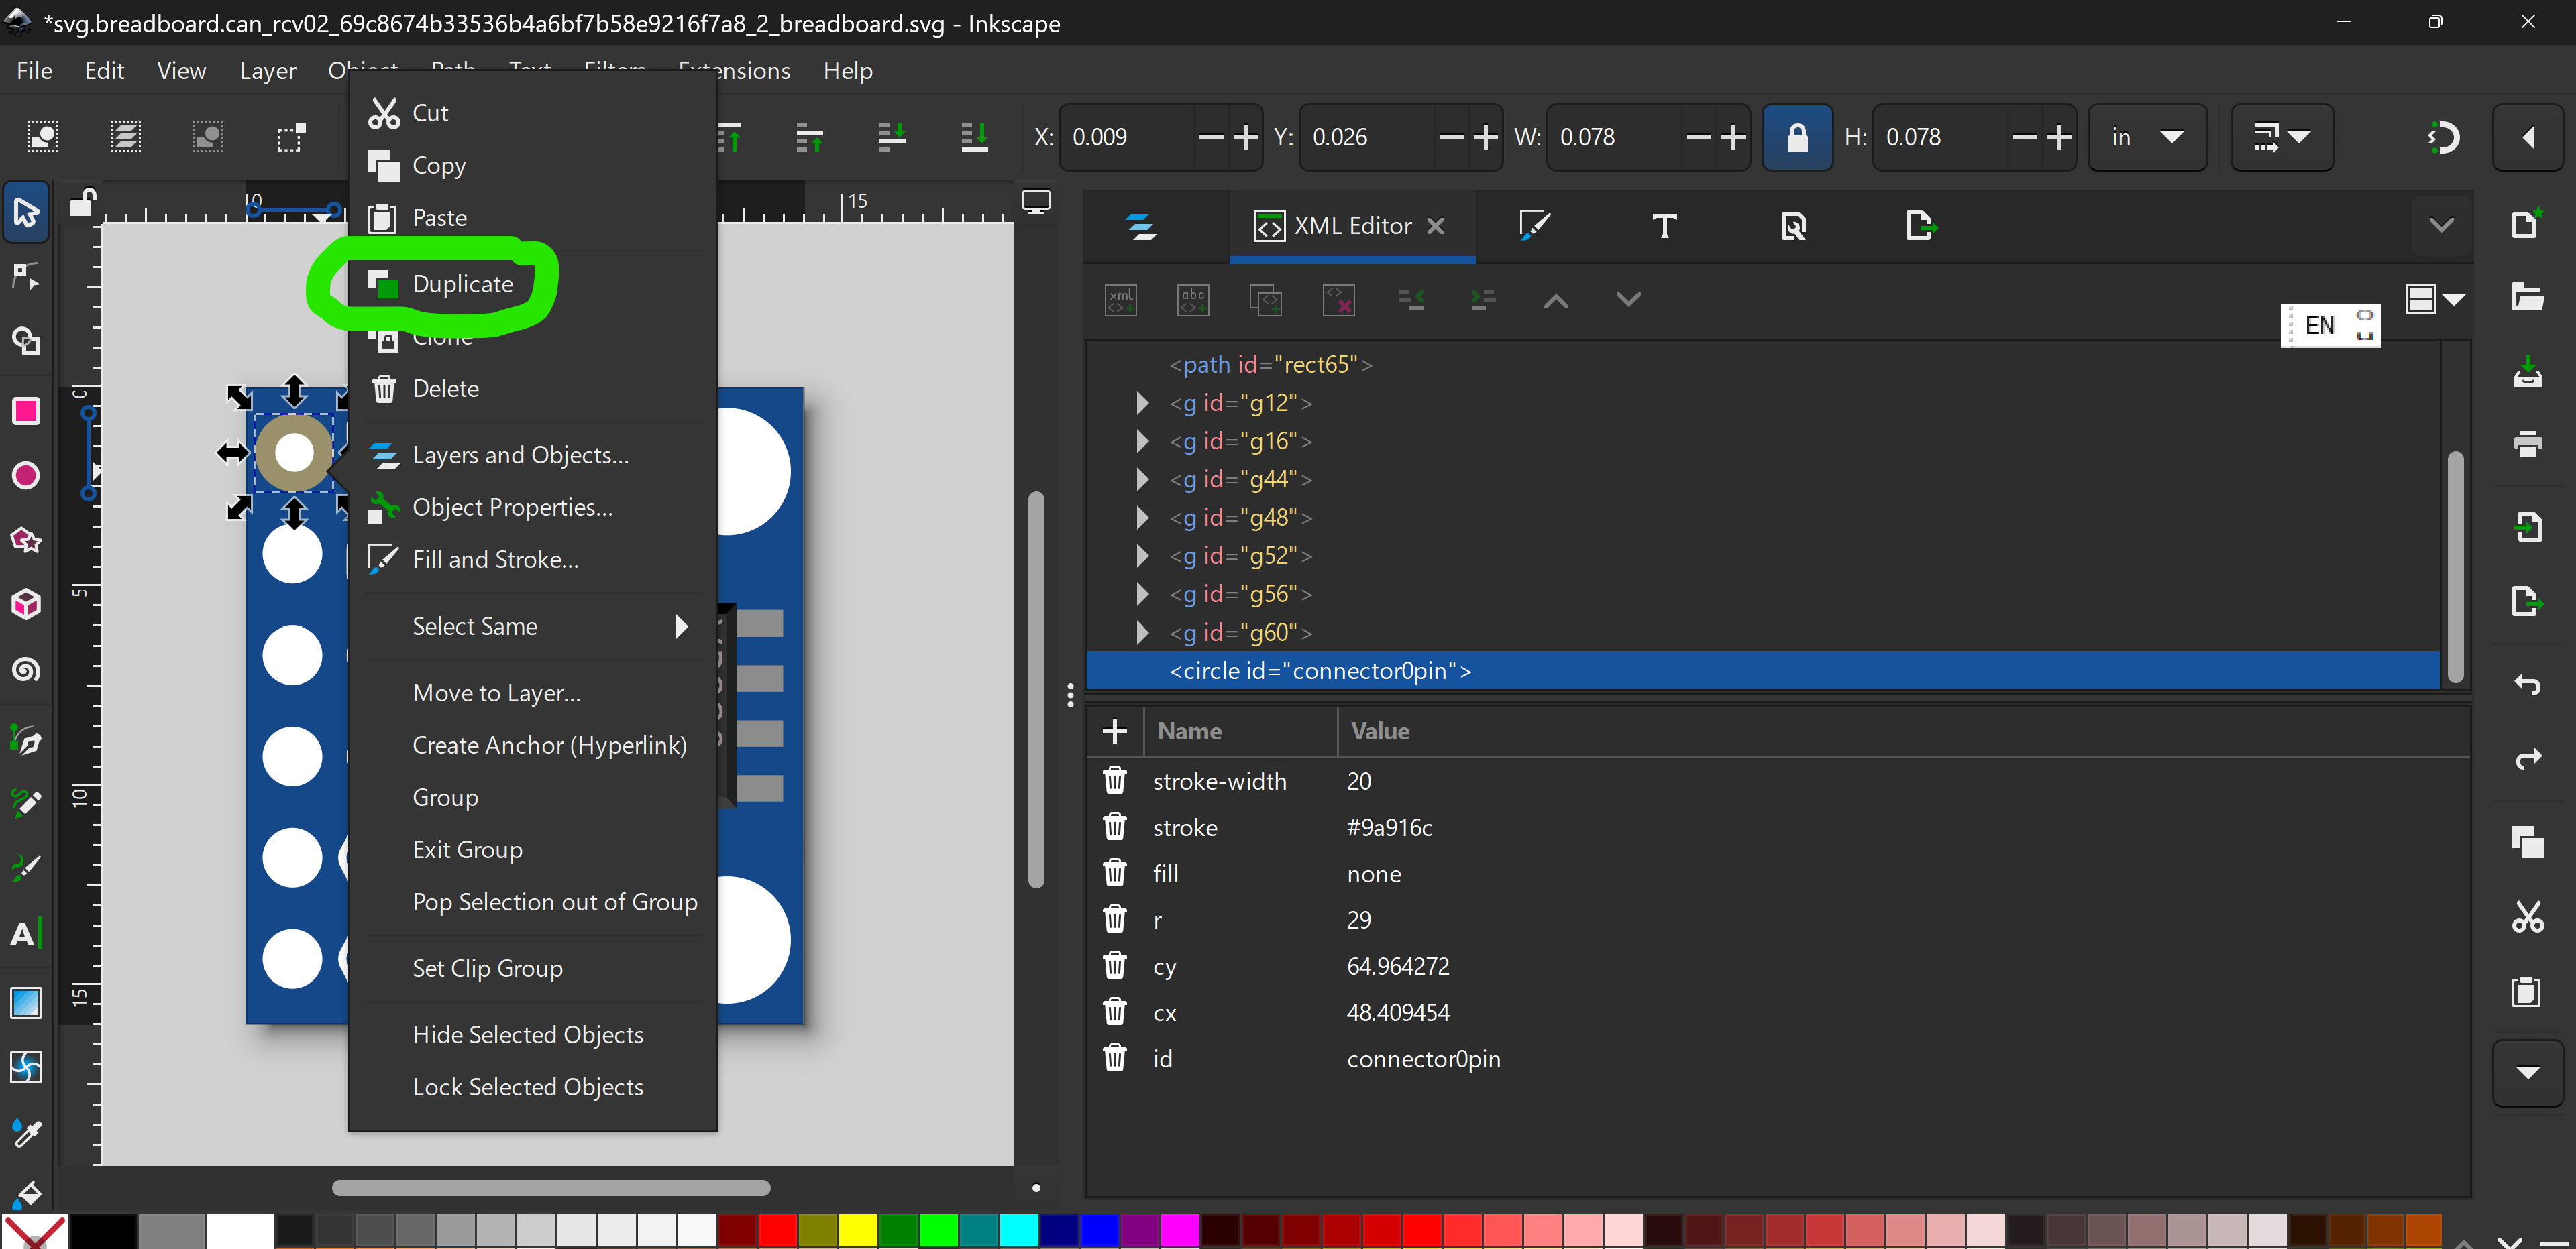Click the new element node icon
Screen dimensions: 2576x1249
tap(1121, 299)
